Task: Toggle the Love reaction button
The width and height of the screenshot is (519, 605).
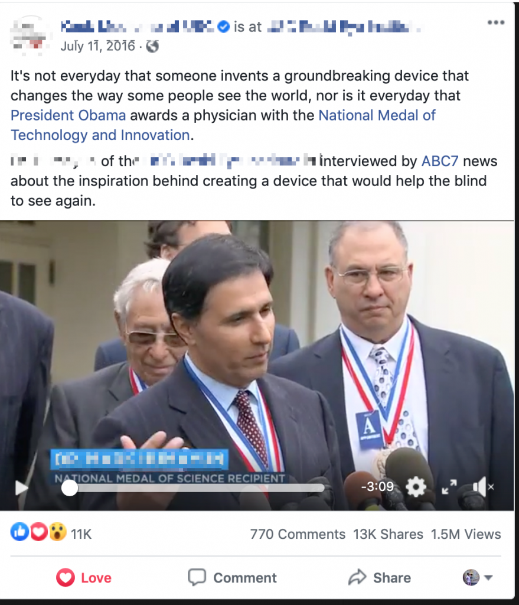Action: pos(84,578)
